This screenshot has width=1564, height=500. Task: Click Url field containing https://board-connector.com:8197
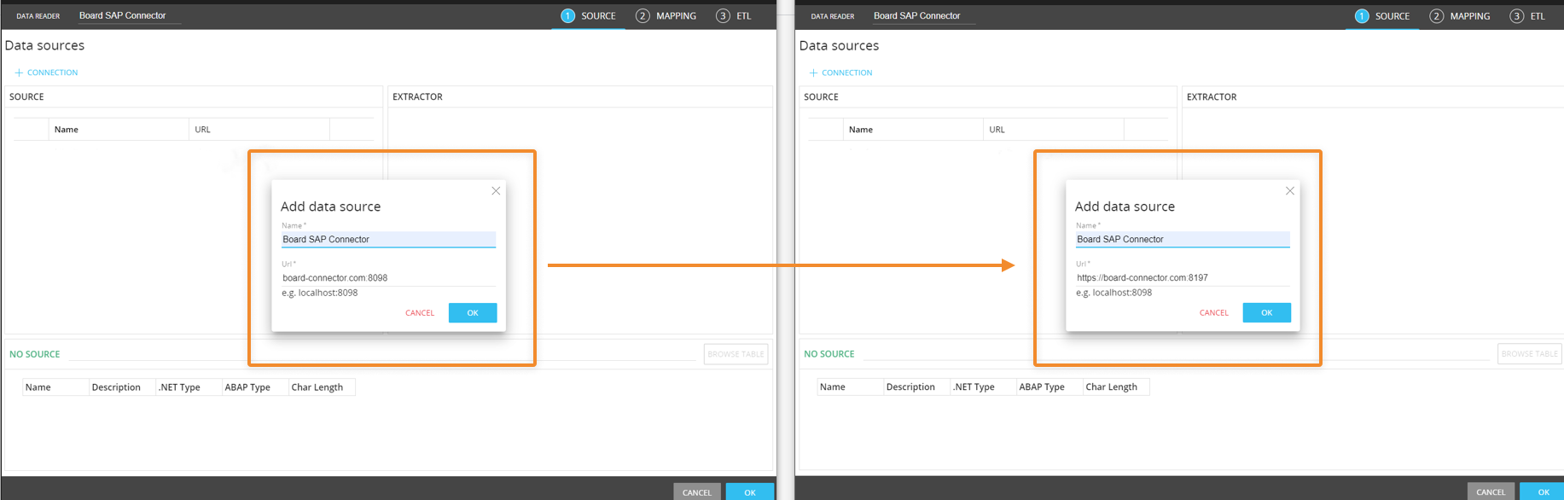tap(1183, 278)
